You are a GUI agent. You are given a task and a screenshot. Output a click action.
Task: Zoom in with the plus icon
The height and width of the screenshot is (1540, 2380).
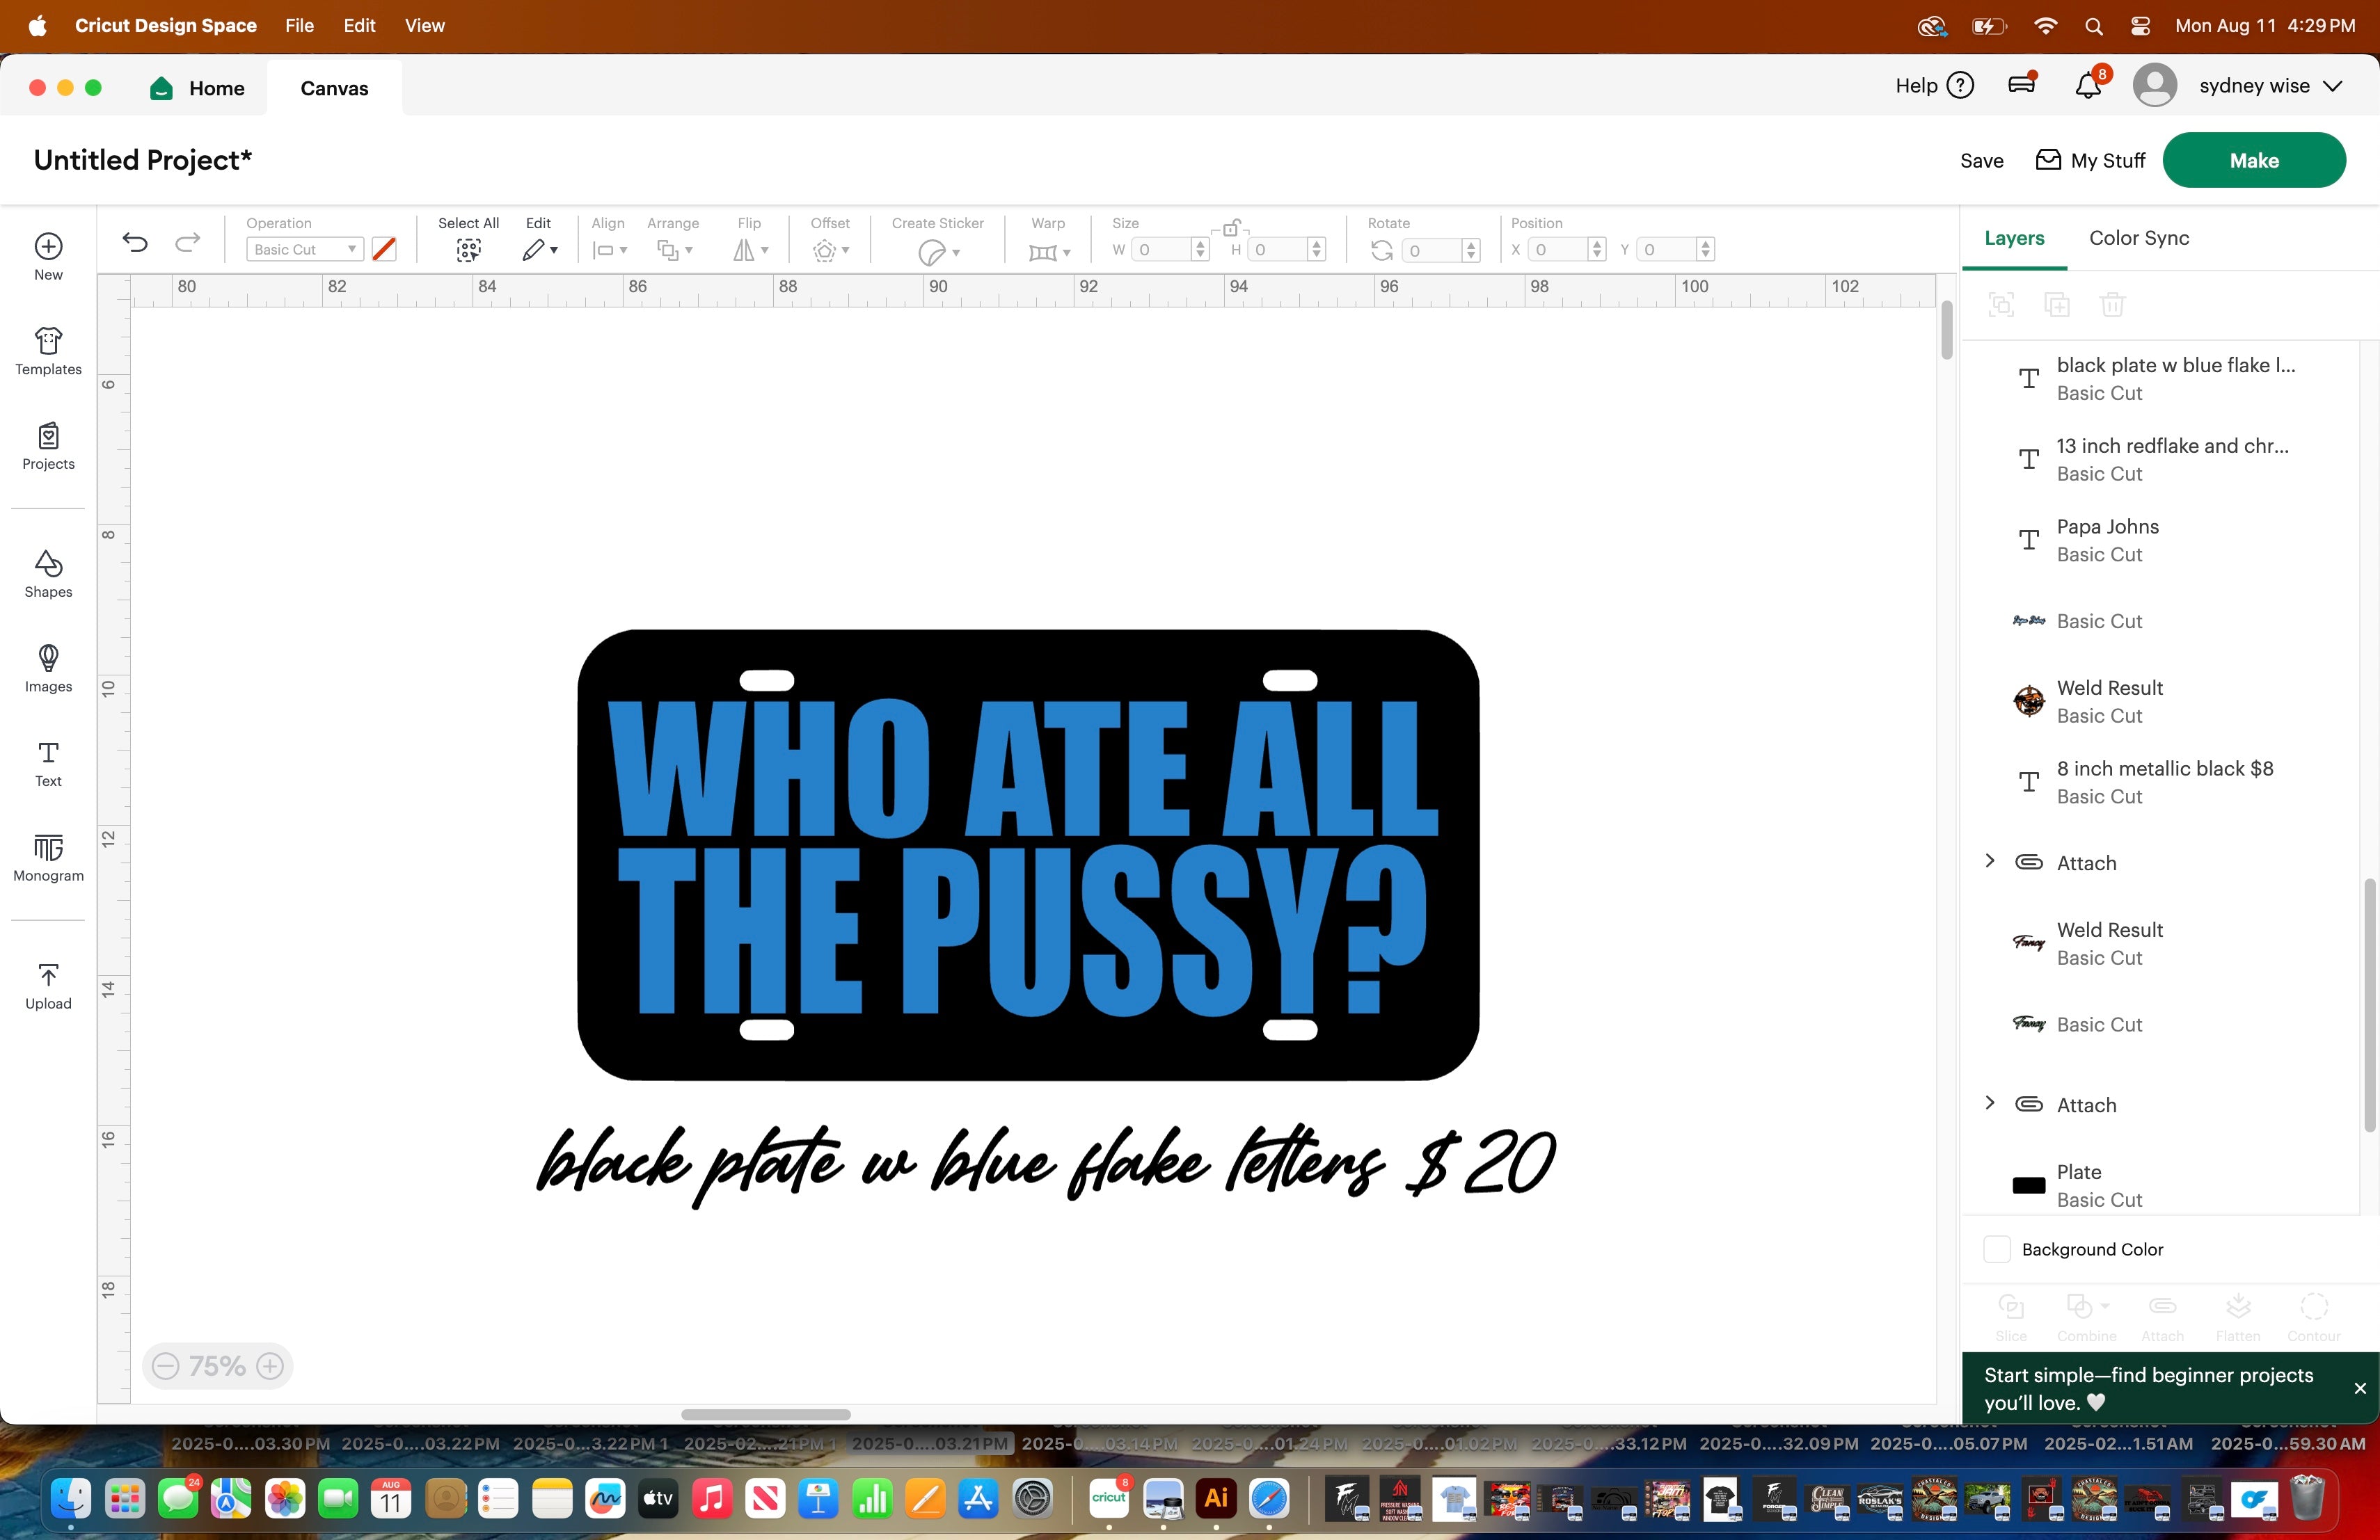click(270, 1365)
